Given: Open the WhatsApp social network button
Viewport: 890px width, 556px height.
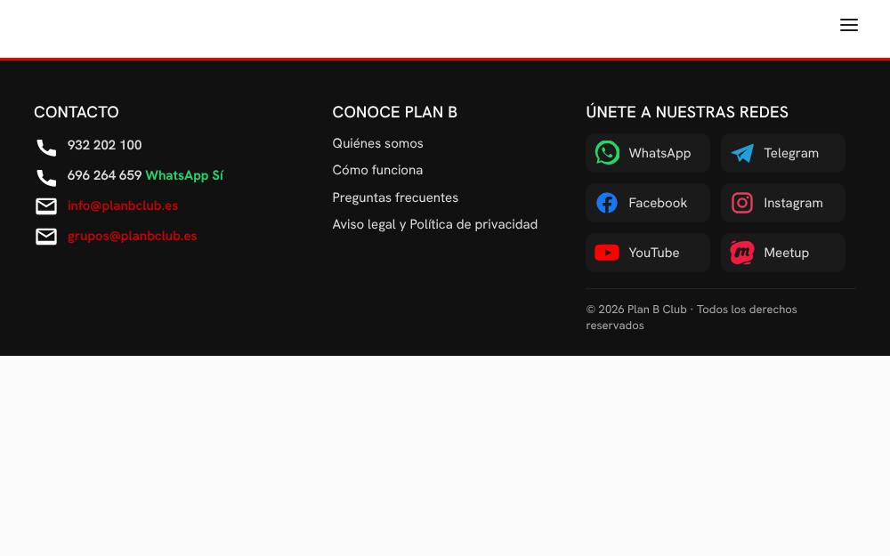Looking at the screenshot, I should pos(648,153).
